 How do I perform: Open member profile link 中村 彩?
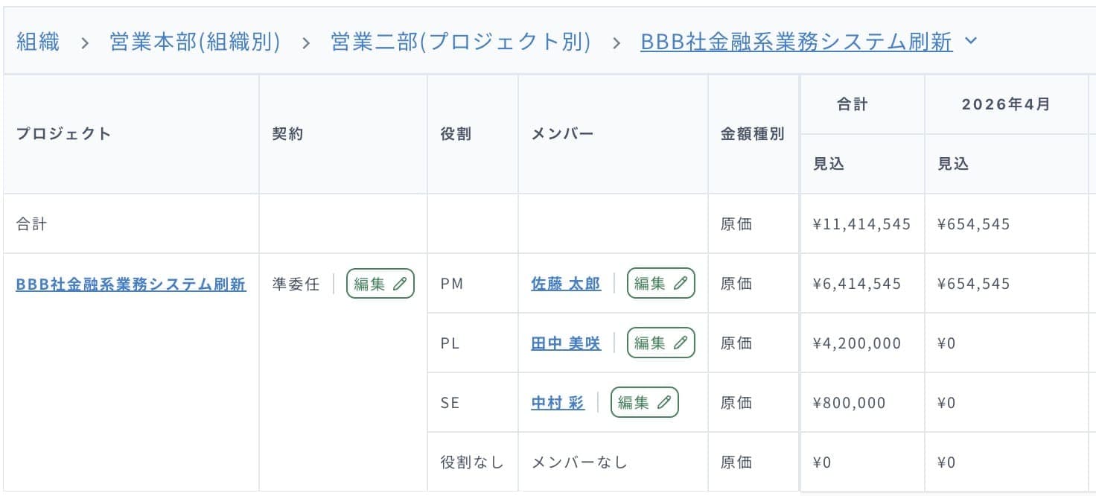coord(557,402)
